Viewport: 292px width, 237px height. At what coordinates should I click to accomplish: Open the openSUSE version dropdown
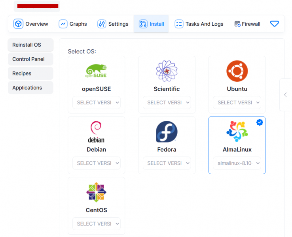pyautogui.click(x=97, y=102)
